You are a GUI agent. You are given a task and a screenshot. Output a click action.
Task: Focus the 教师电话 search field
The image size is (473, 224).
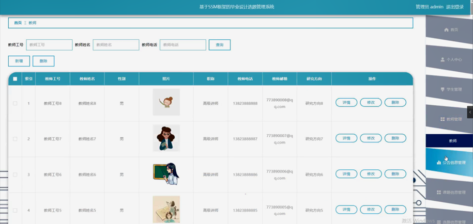tap(183, 45)
